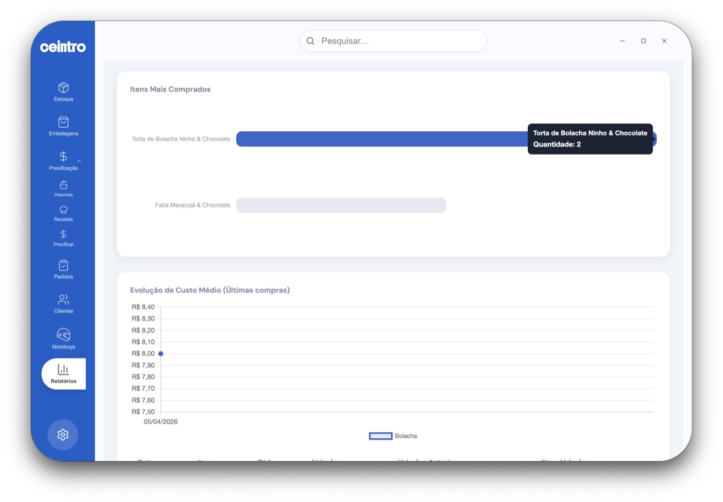The image size is (723, 502).
Task: Collapse the Precificação submenu chevron
Action: tap(79, 161)
